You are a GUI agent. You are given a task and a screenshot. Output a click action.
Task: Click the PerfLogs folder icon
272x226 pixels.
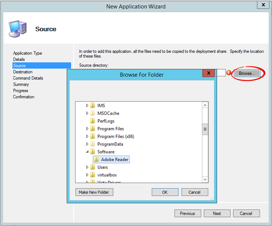[x=92, y=121]
